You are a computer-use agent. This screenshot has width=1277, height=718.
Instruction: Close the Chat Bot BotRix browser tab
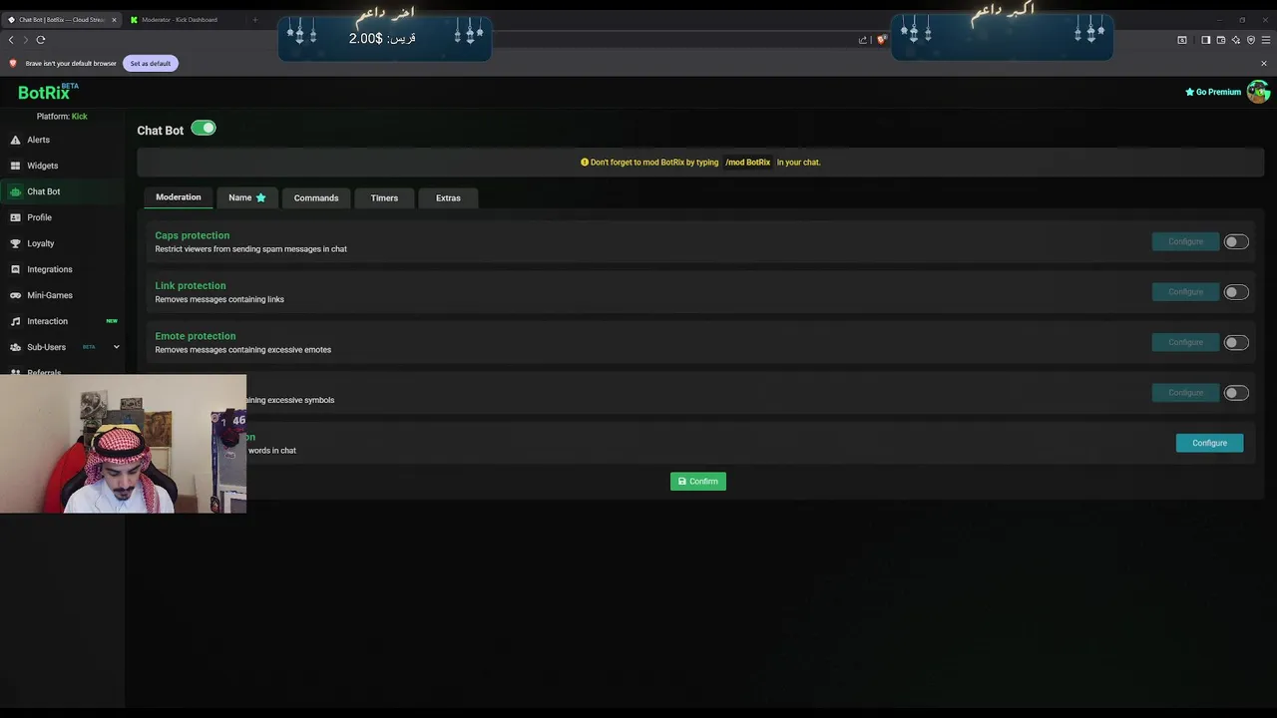[x=114, y=19]
